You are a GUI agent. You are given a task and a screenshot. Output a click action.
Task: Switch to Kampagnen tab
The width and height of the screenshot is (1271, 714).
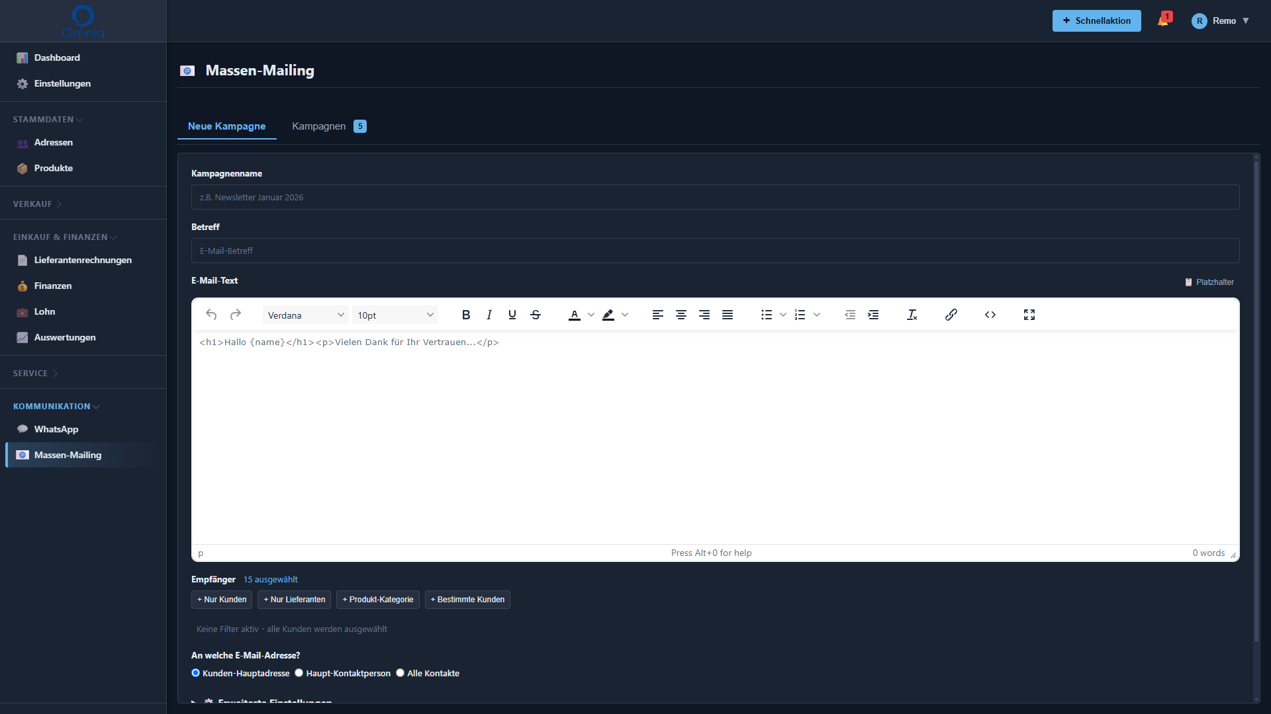pyautogui.click(x=329, y=126)
